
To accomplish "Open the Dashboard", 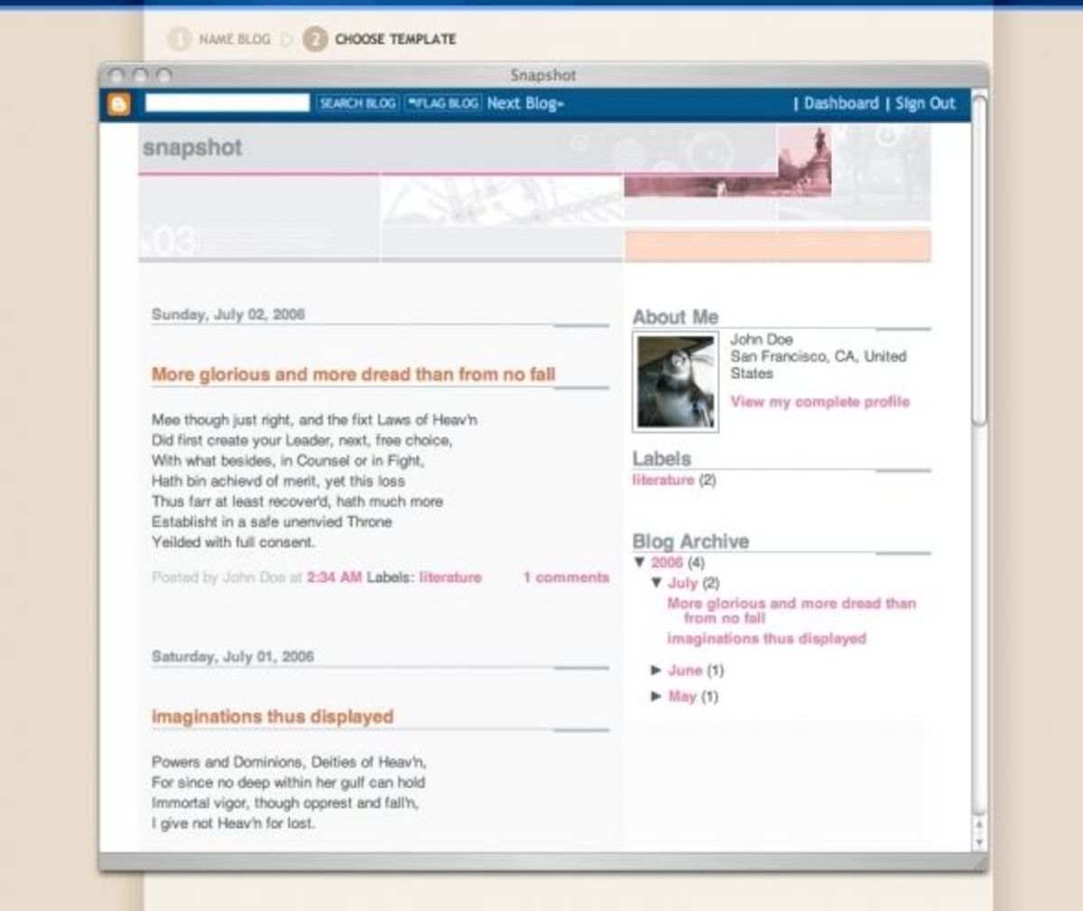I will (x=841, y=104).
